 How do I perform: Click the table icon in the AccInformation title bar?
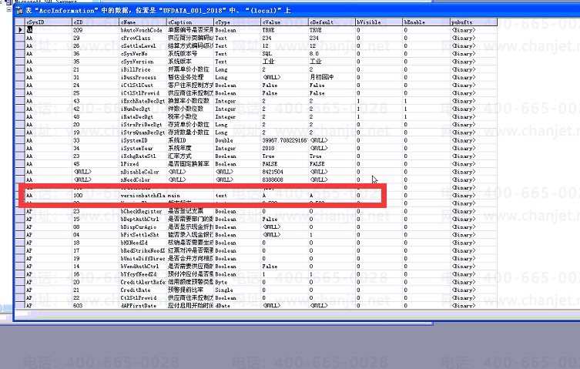[19, 11]
